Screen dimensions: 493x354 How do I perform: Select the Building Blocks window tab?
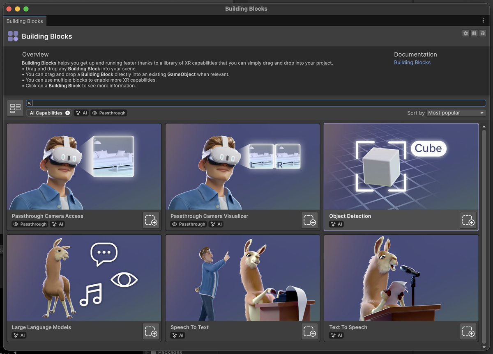(x=25, y=21)
